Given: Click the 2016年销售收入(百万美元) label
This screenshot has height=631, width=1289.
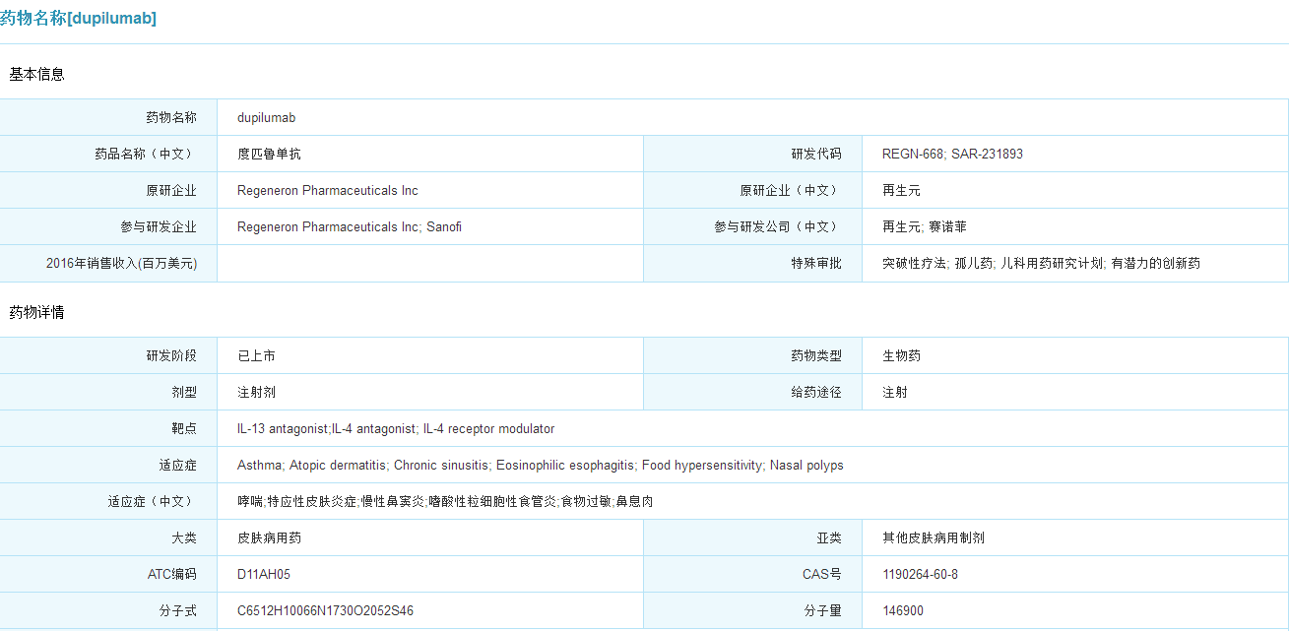Looking at the screenshot, I should coord(121,263).
